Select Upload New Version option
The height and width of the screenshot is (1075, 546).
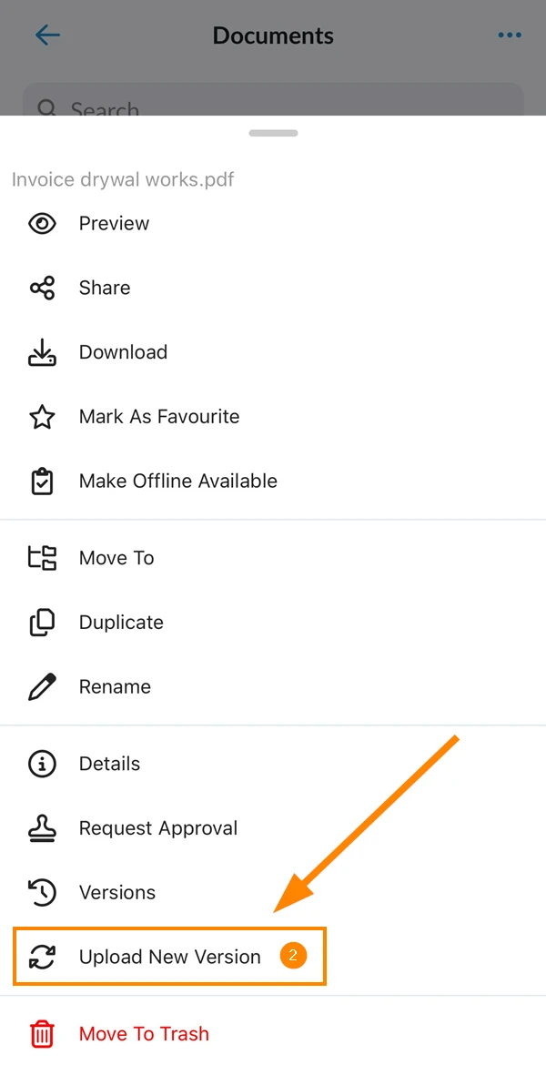tap(169, 957)
